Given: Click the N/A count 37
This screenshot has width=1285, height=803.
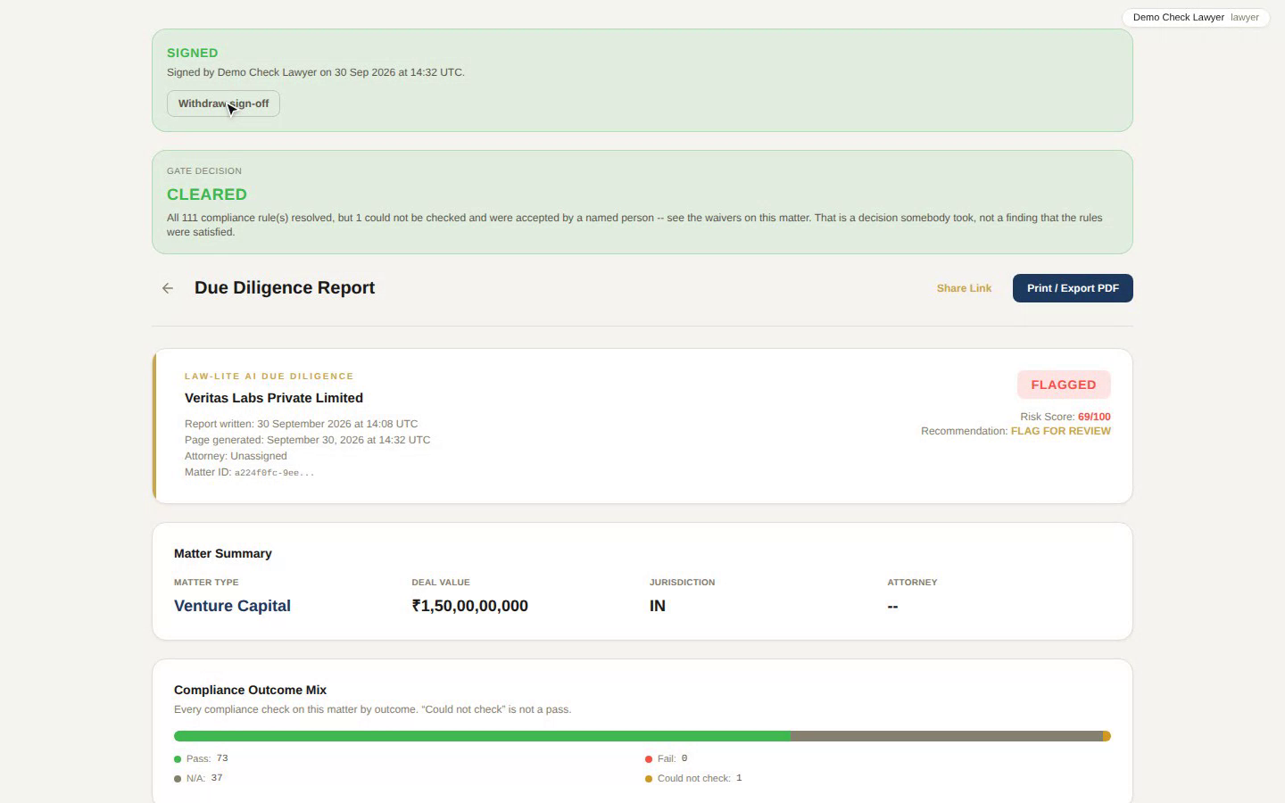Looking at the screenshot, I should [x=217, y=778].
